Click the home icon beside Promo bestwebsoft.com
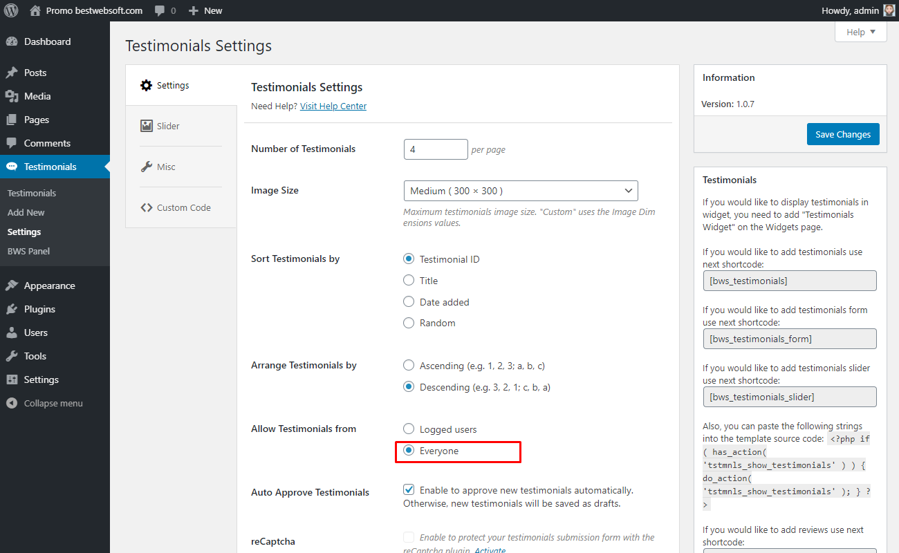 (35, 10)
